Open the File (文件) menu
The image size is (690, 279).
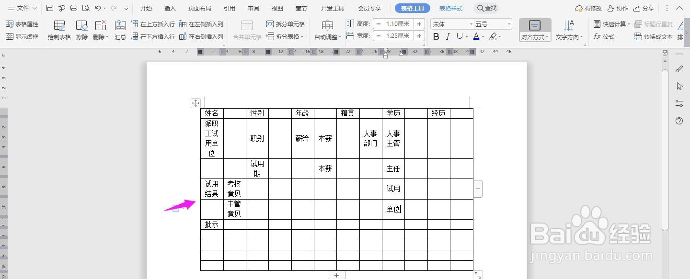(22, 8)
